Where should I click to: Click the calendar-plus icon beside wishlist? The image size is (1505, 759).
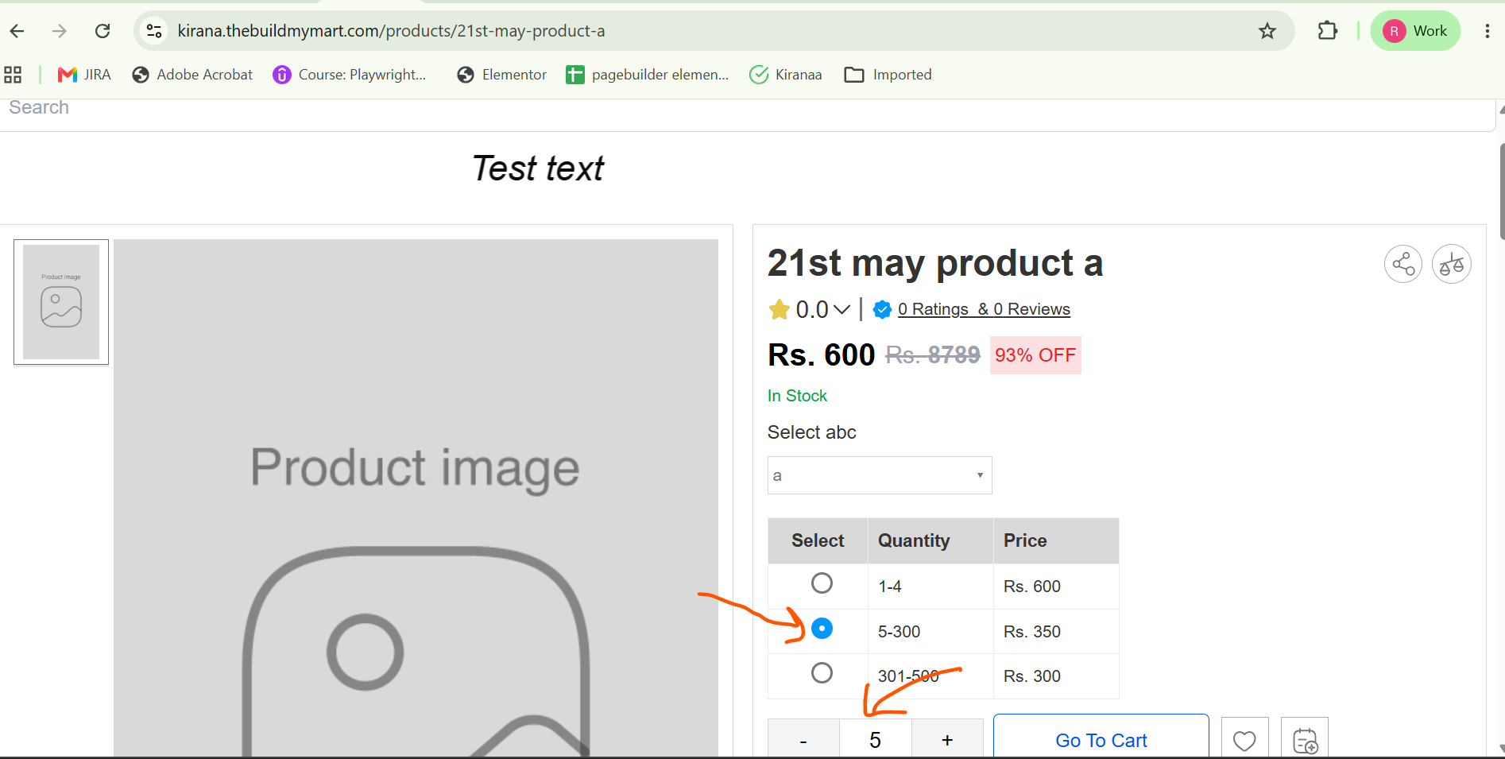[x=1305, y=738]
